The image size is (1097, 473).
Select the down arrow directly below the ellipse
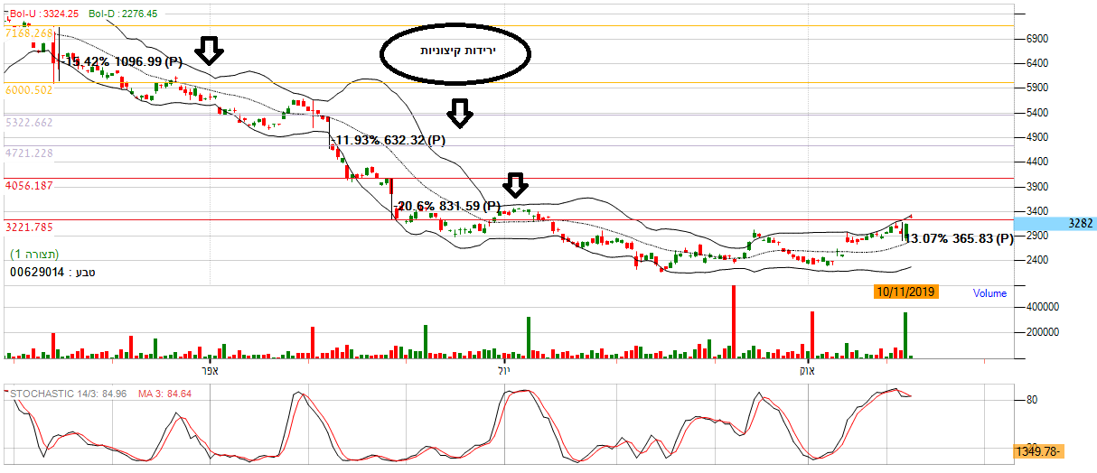point(460,113)
